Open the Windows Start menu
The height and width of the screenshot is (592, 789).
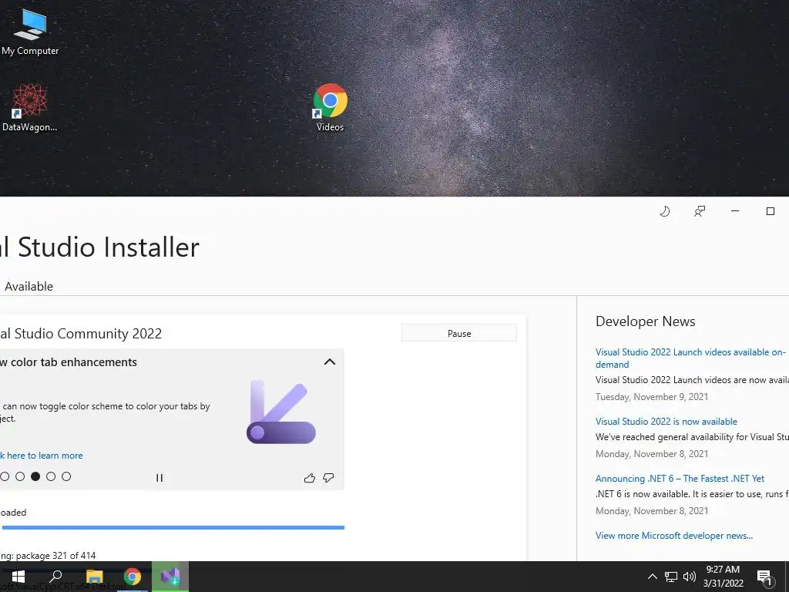(x=18, y=577)
